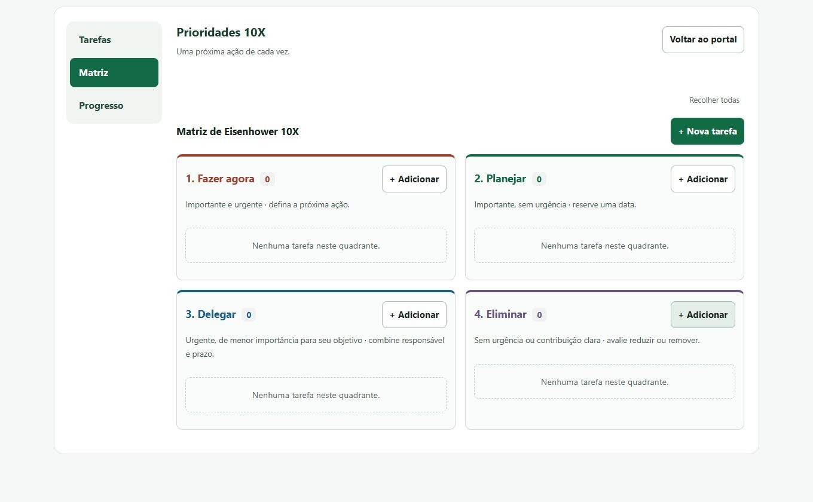Click the empty placeholder in Fazer agora
The image size is (813, 502).
316,246
